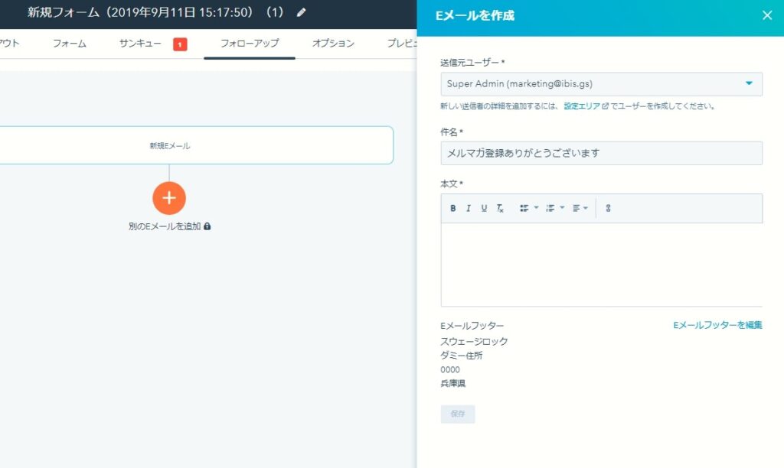Image resolution: width=784 pixels, height=468 pixels.
Task: Click the 保存 save button
Action: click(458, 414)
